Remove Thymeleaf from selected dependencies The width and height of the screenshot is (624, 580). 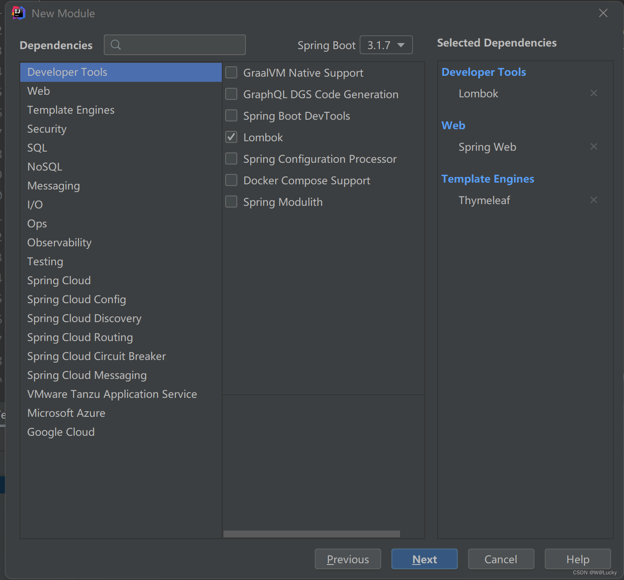(x=594, y=200)
